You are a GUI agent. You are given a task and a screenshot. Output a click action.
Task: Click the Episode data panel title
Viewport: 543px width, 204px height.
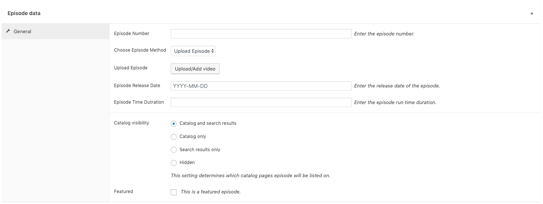point(24,13)
